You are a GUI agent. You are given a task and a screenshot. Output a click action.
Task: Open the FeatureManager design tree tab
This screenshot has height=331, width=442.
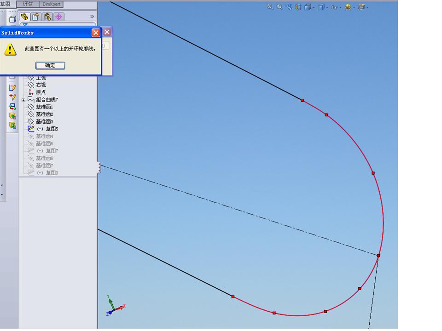(x=24, y=17)
